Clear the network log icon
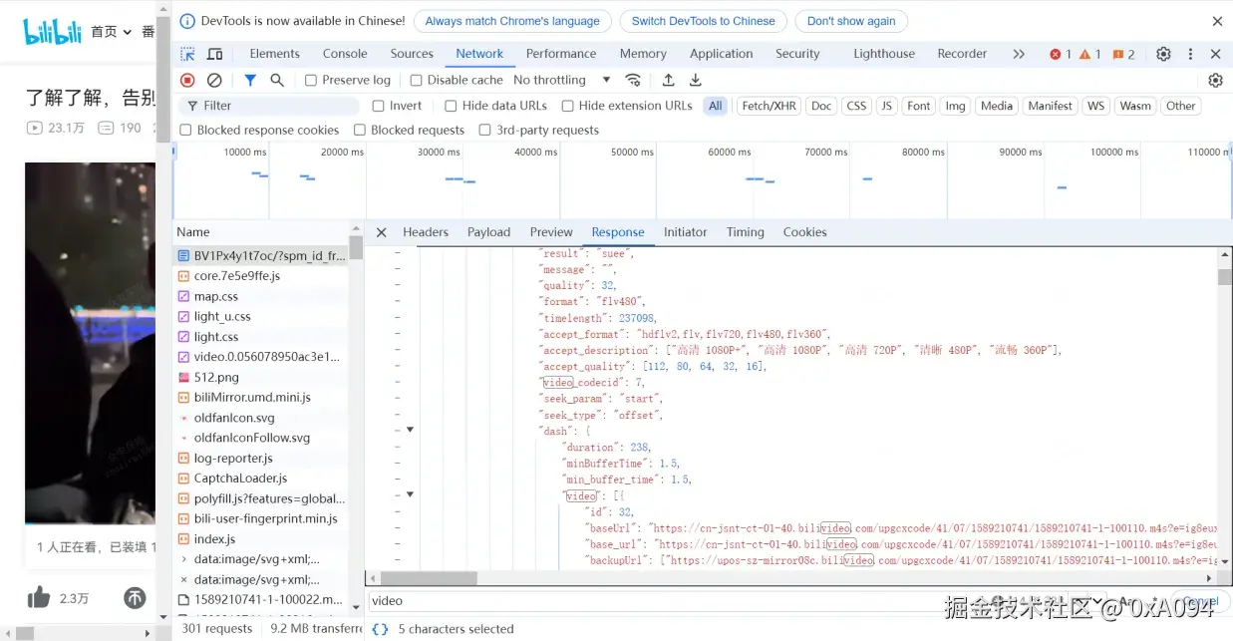 (214, 80)
